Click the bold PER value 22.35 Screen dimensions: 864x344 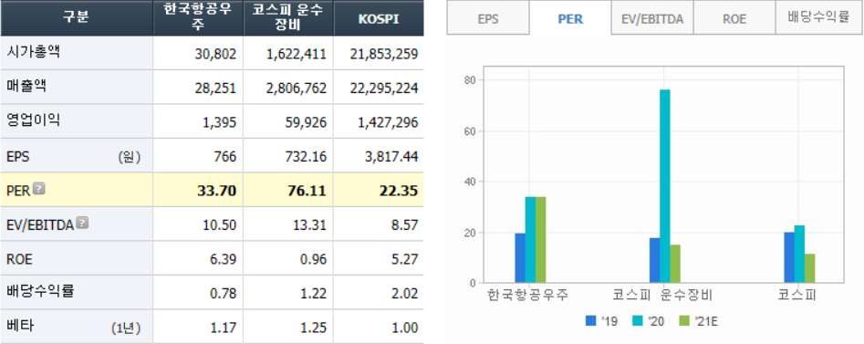399,191
